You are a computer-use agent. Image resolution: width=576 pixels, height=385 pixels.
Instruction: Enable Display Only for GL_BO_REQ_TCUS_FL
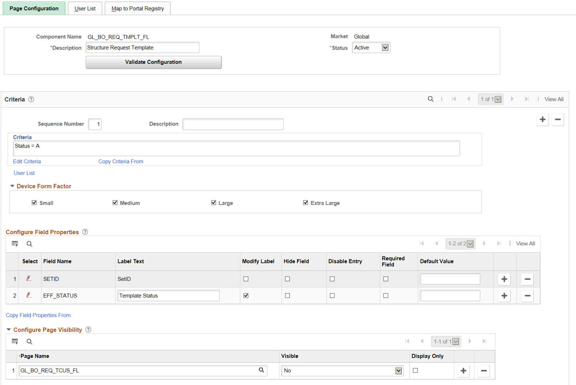[415, 370]
